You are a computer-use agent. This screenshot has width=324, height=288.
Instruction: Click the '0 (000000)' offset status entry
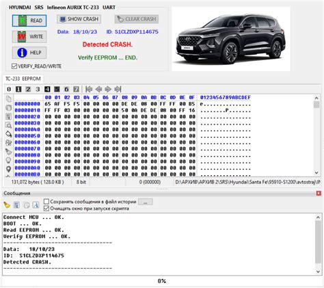pyautogui.click(x=150, y=182)
